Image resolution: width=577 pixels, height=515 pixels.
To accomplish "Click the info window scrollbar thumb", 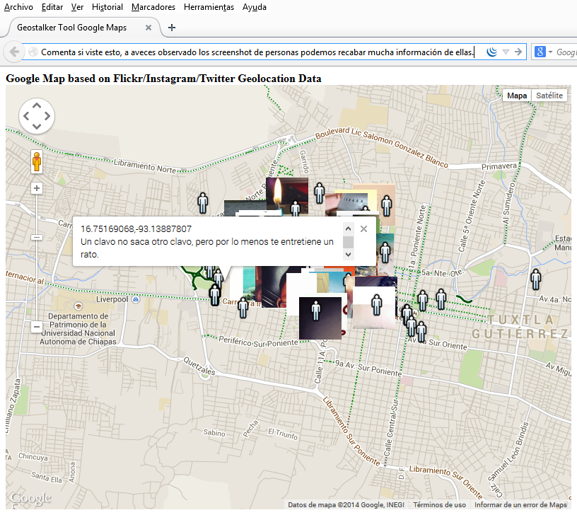I will 348,242.
